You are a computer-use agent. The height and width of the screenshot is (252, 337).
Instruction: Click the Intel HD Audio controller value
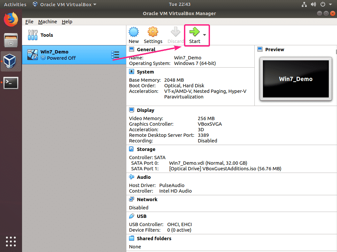175,191
